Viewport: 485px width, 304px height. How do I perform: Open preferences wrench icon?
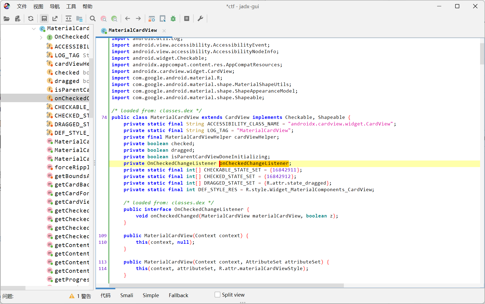[x=200, y=19]
